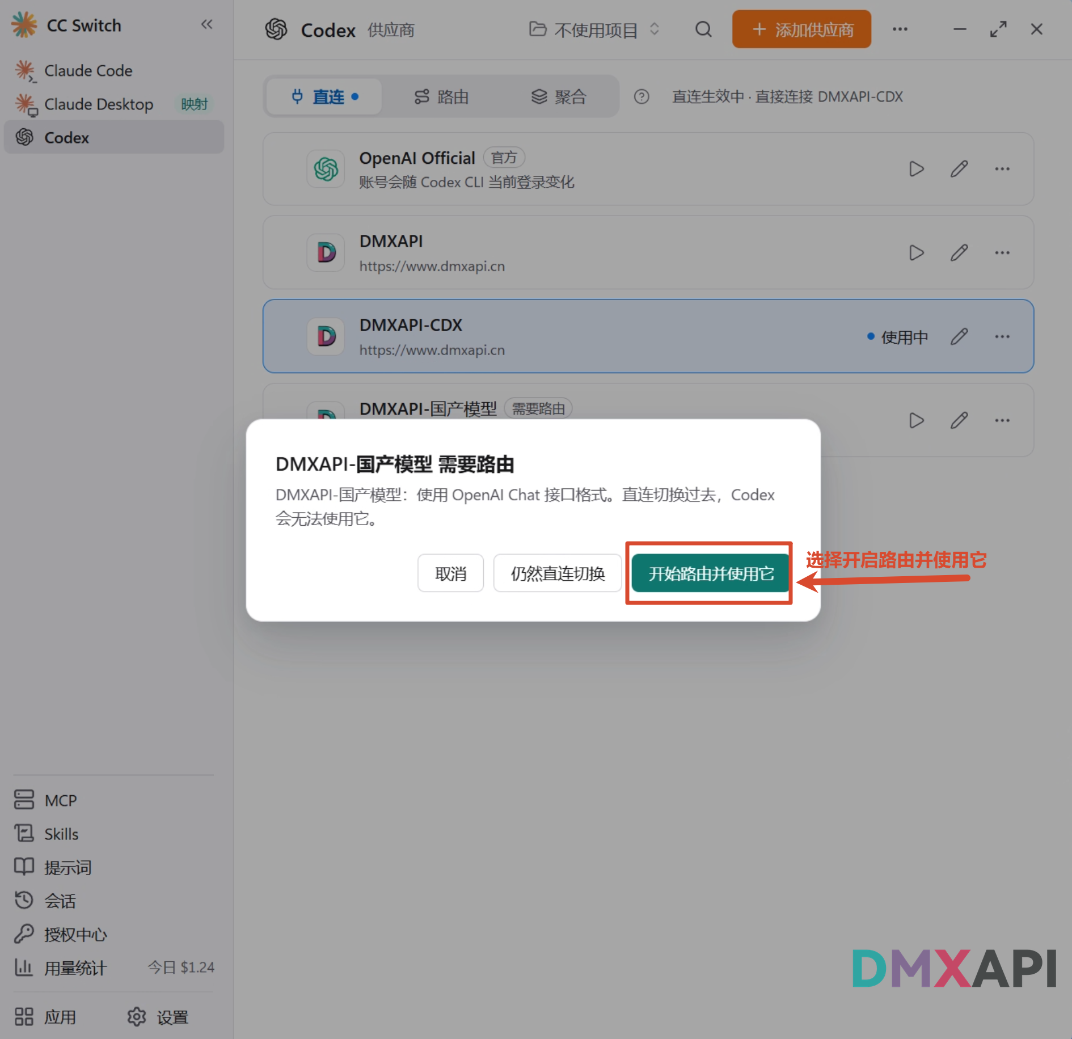
Task: Switch to the 聚合 tab
Action: tap(559, 97)
